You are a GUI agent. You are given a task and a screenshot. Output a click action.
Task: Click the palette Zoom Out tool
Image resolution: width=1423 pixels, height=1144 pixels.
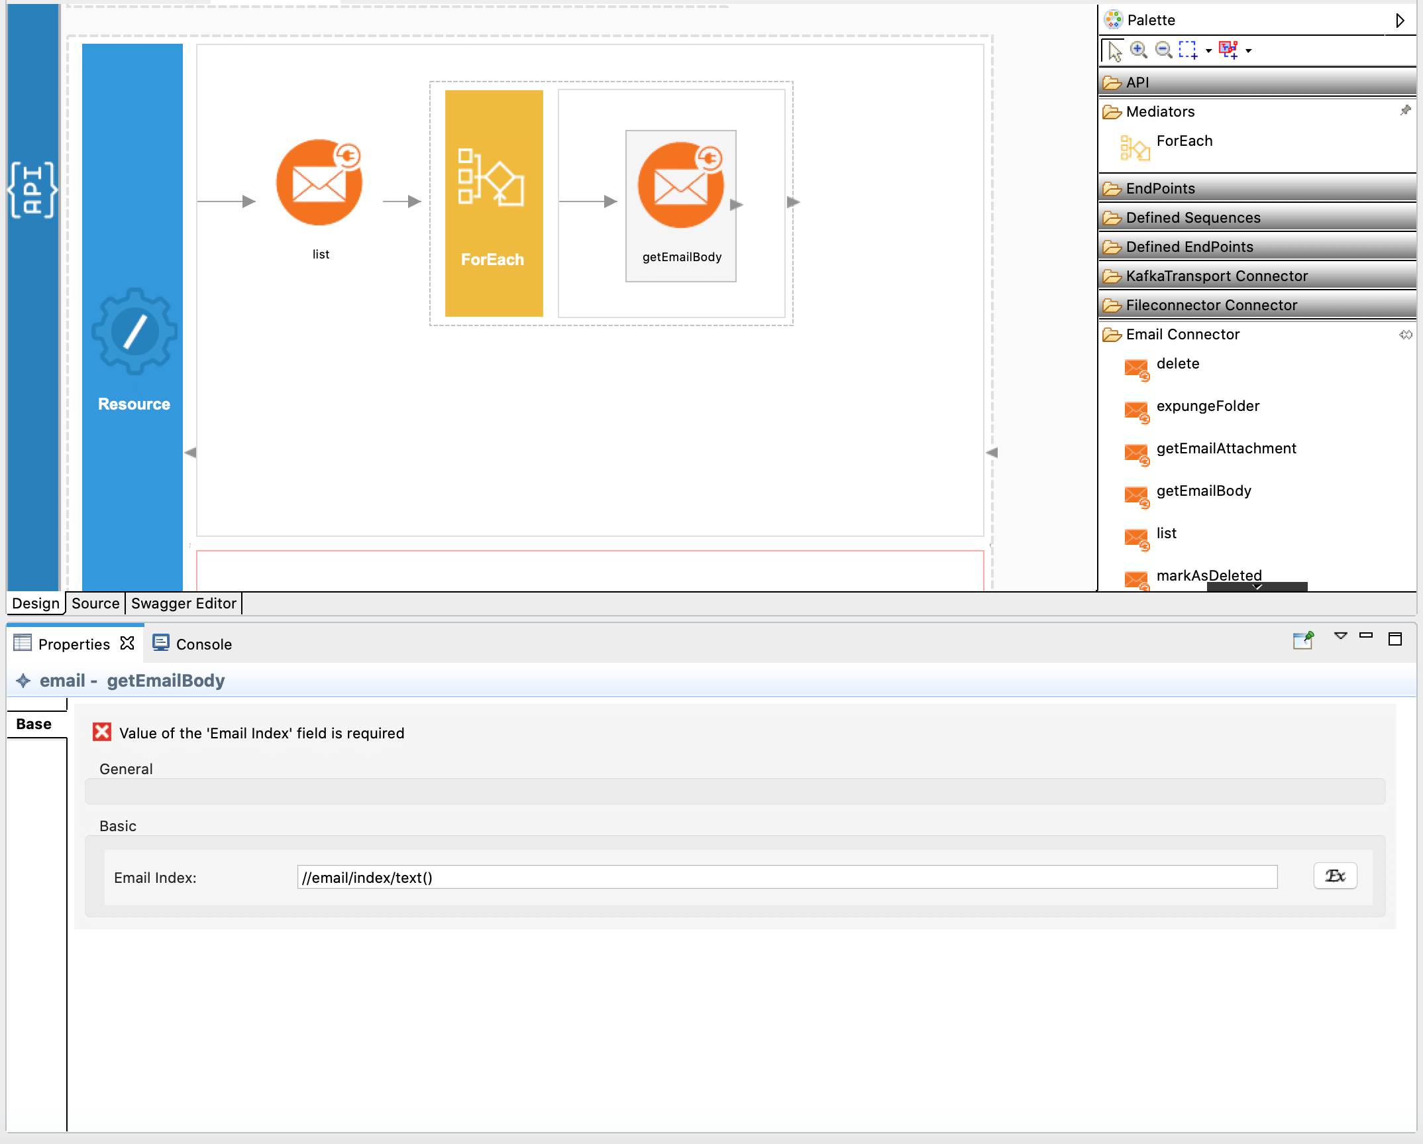pos(1163,50)
